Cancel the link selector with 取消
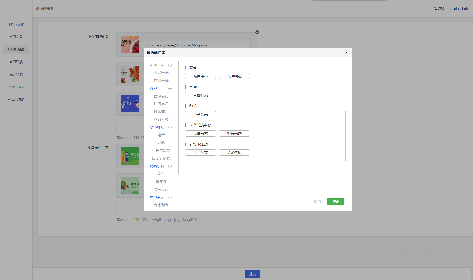The width and height of the screenshot is (473, 280). (317, 202)
